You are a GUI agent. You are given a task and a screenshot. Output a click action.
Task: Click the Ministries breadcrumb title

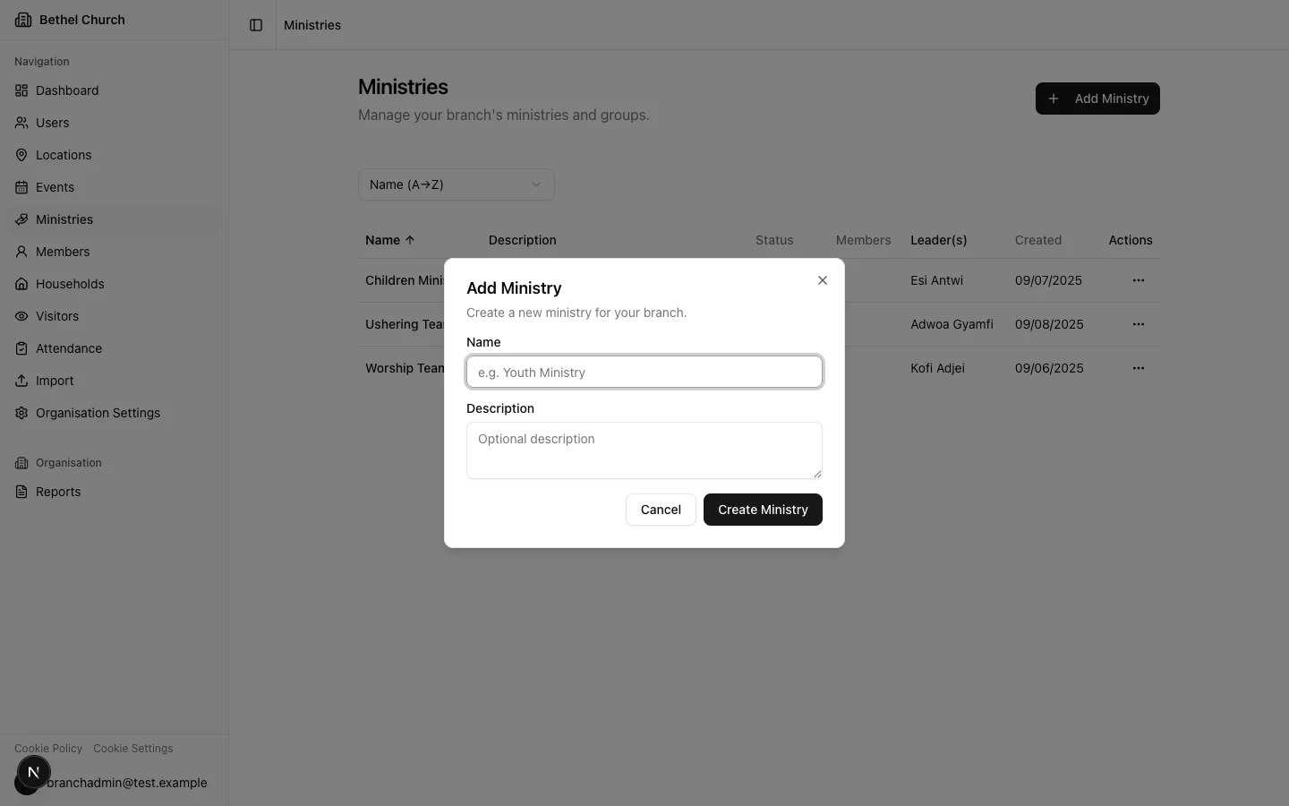click(x=312, y=25)
